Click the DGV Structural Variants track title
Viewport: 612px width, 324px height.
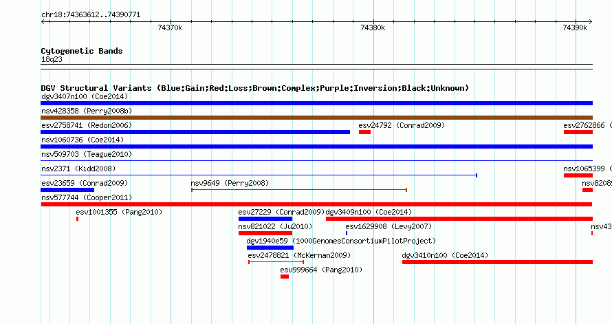tap(255, 88)
